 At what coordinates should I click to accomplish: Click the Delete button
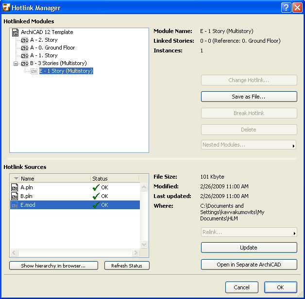[x=249, y=130]
